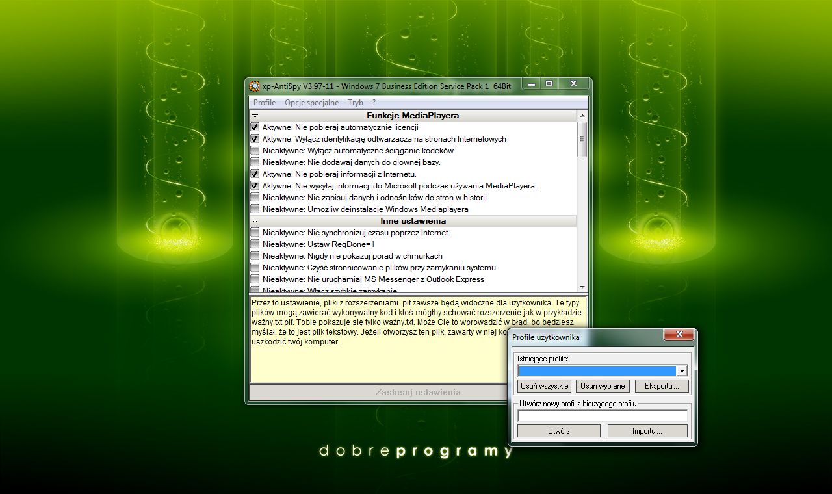The width and height of the screenshot is (832, 494).
Task: Check Nie zapisuj danych i odnośników w historii
Action: point(255,198)
